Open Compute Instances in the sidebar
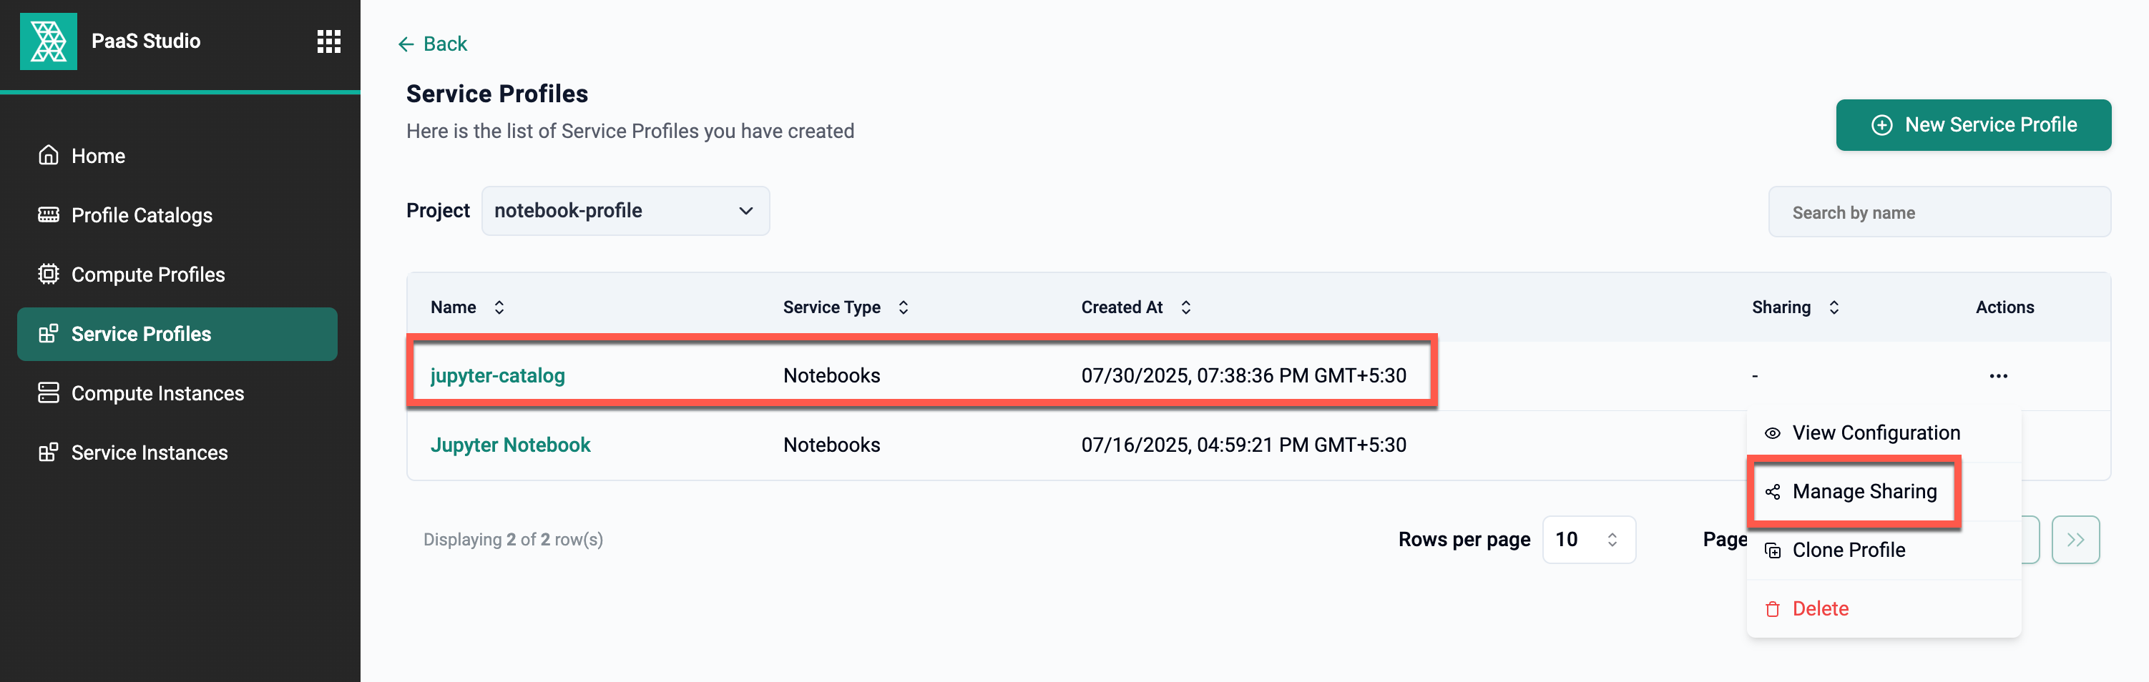The height and width of the screenshot is (682, 2149). 177,392
